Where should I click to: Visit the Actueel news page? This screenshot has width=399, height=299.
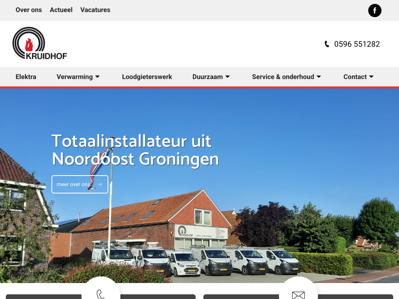[61, 10]
